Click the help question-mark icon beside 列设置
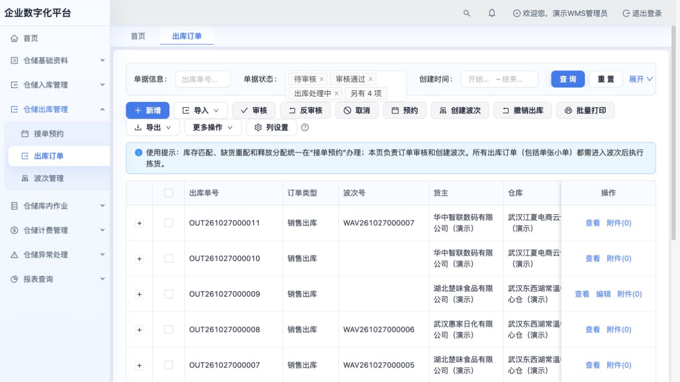 point(305,128)
